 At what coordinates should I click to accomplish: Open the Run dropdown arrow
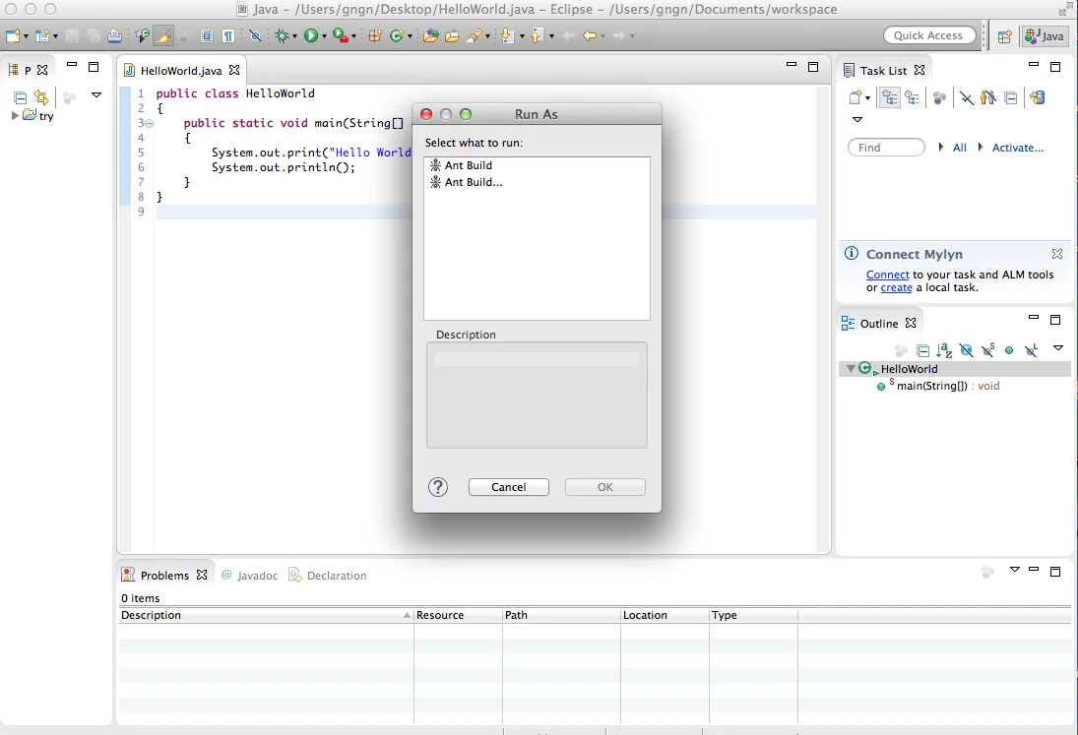[324, 36]
